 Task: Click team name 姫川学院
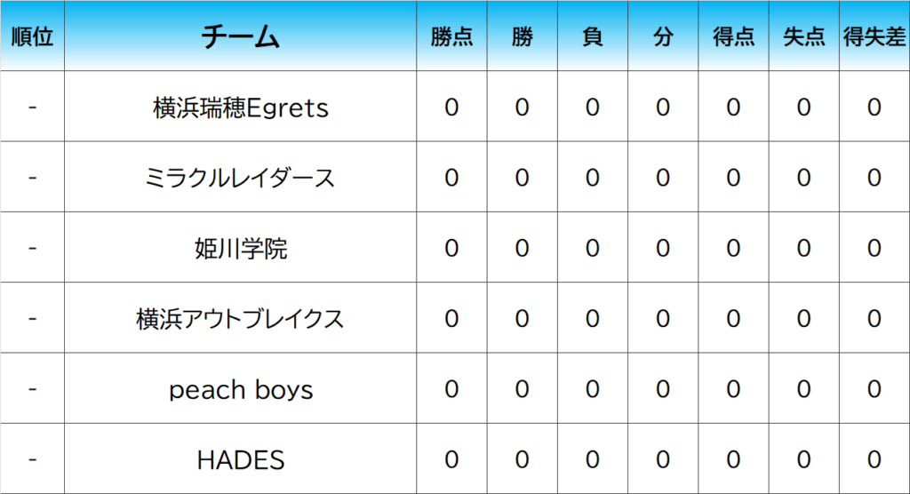pos(241,248)
